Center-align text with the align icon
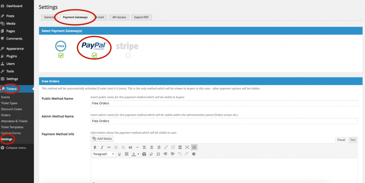The image size is (365, 183). coord(151,147)
